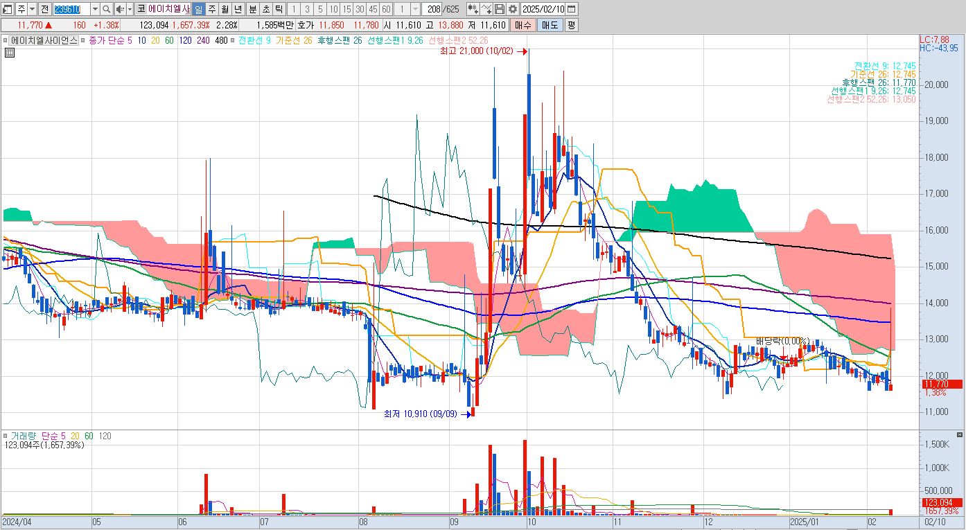Expand the speaker options dropdown arrow
This screenshot has height=530, width=966.
click(130, 9)
